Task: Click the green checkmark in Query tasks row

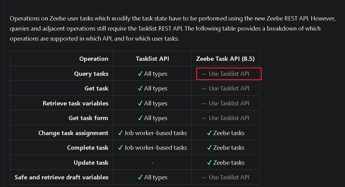Action: [140, 74]
